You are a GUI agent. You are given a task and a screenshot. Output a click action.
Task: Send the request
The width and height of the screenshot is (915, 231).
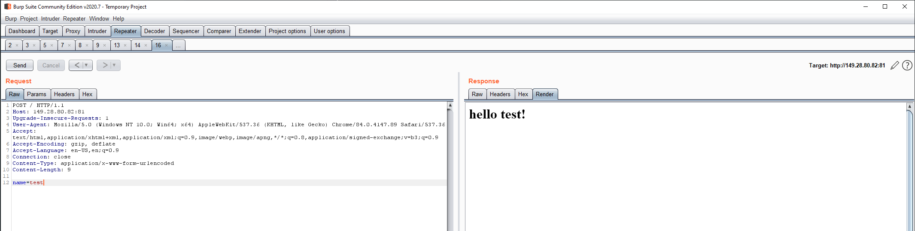coord(20,65)
